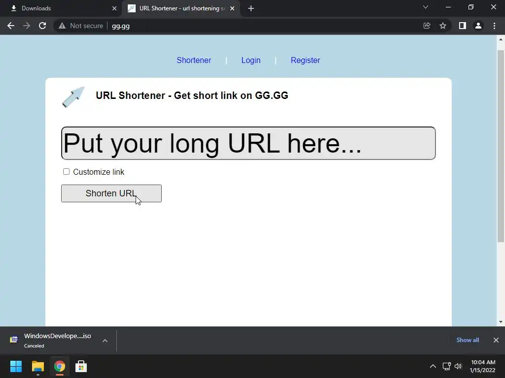Open the Register page link

click(305, 60)
